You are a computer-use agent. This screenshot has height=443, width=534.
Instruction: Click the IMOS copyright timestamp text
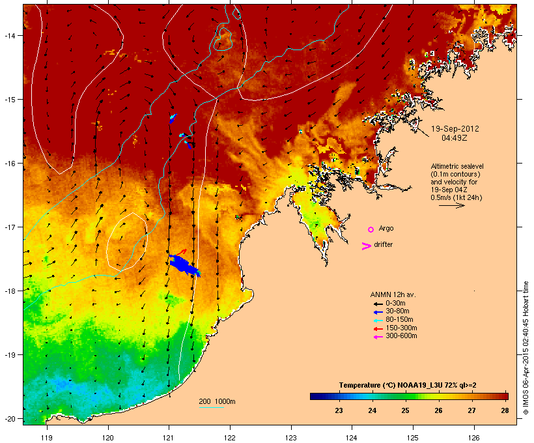pos(526,348)
